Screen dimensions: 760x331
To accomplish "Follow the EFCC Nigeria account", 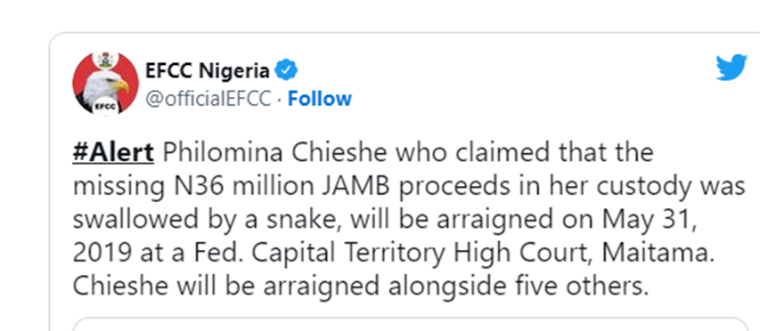I will [x=319, y=99].
